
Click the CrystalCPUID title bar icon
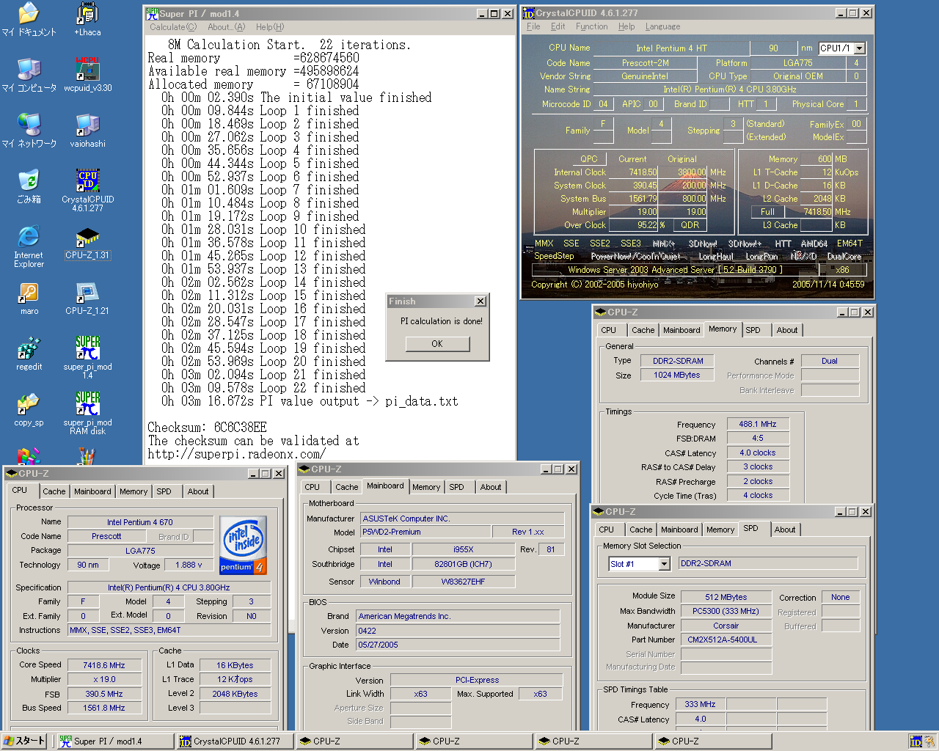tap(528, 13)
